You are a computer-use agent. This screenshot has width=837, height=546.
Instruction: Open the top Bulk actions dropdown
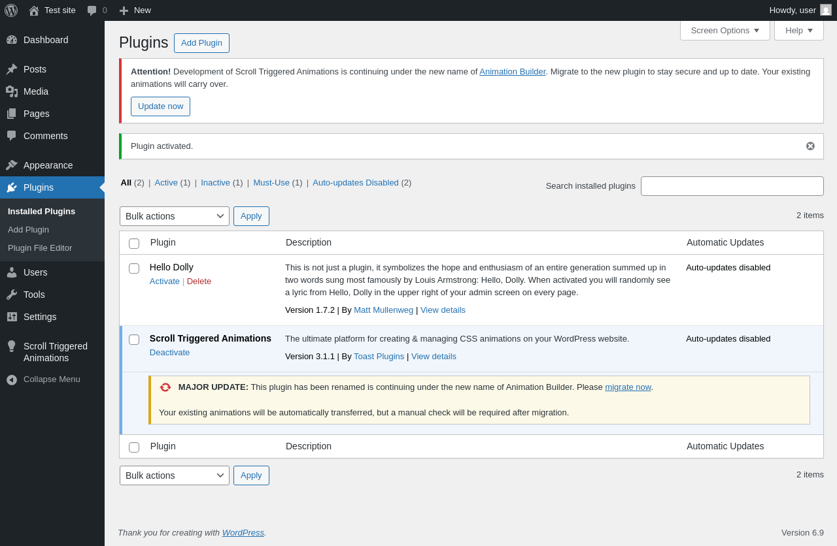tap(175, 216)
